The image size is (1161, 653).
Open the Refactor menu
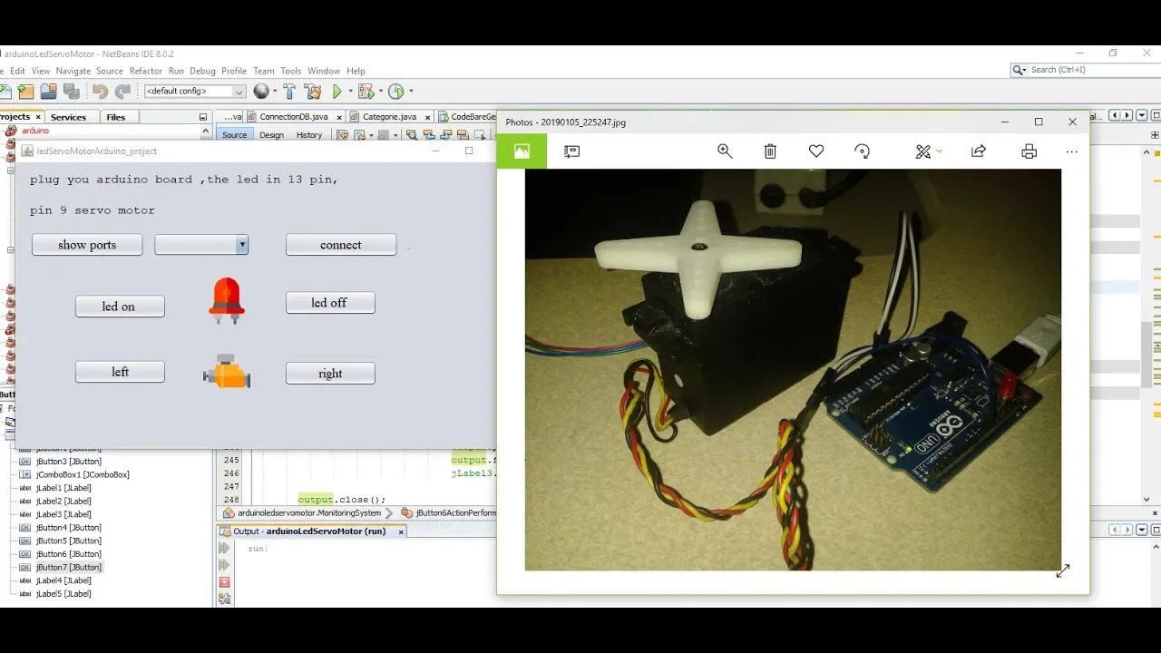pyautogui.click(x=145, y=71)
